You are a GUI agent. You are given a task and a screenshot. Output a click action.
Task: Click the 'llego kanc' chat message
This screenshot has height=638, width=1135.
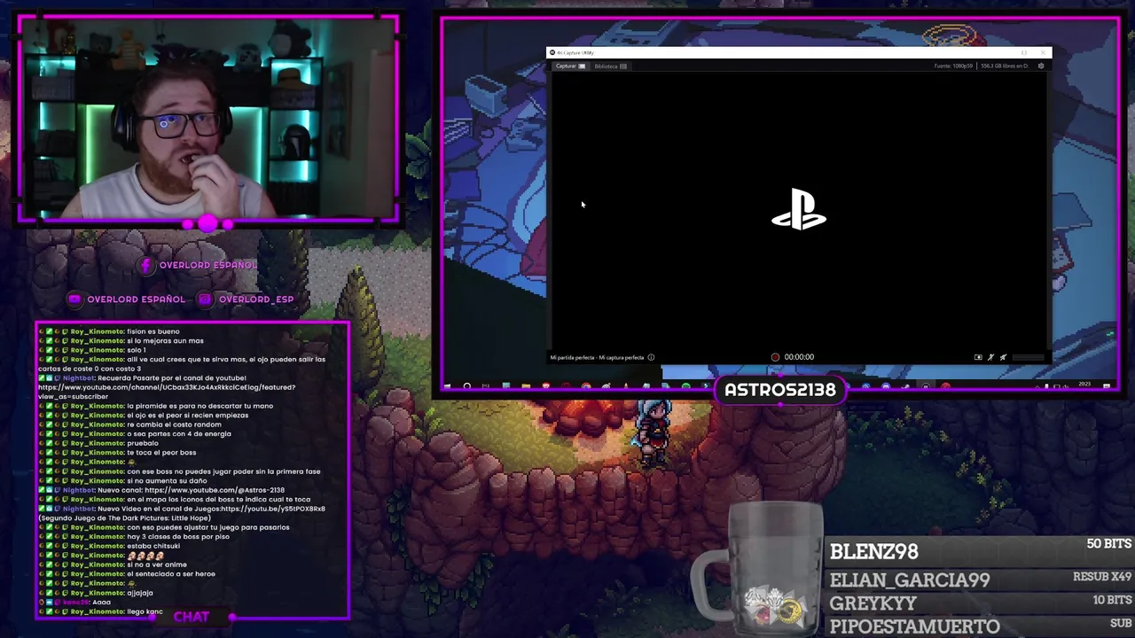(x=145, y=612)
